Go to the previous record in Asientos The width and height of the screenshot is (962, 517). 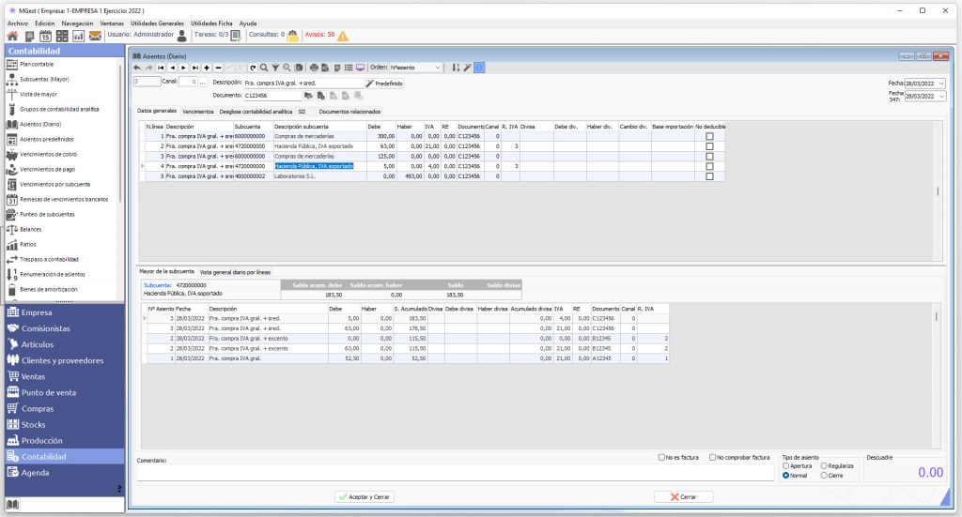[173, 68]
